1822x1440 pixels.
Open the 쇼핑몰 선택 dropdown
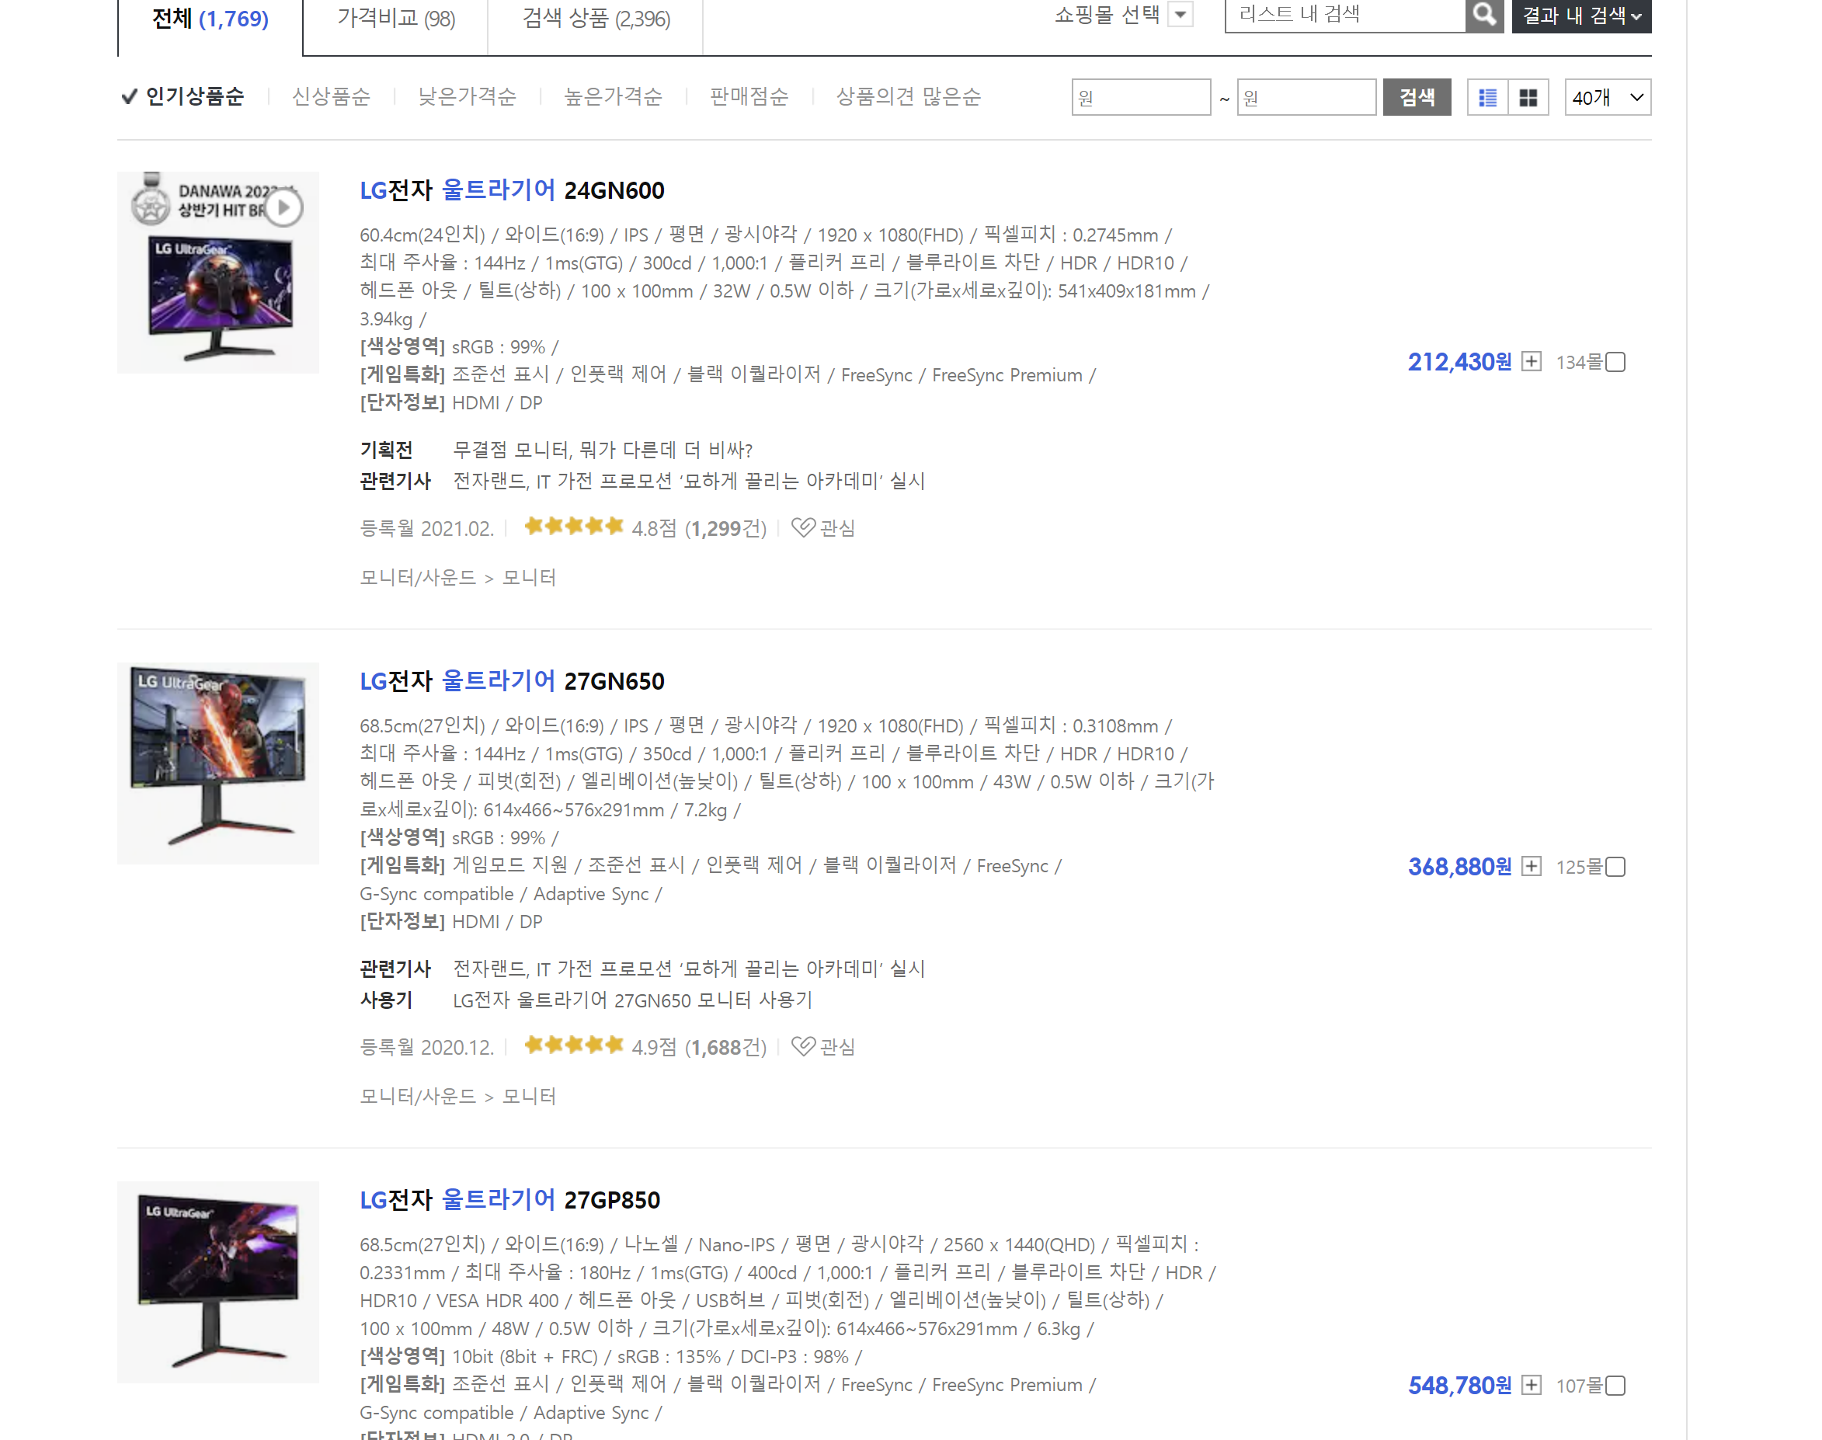click(x=1181, y=14)
